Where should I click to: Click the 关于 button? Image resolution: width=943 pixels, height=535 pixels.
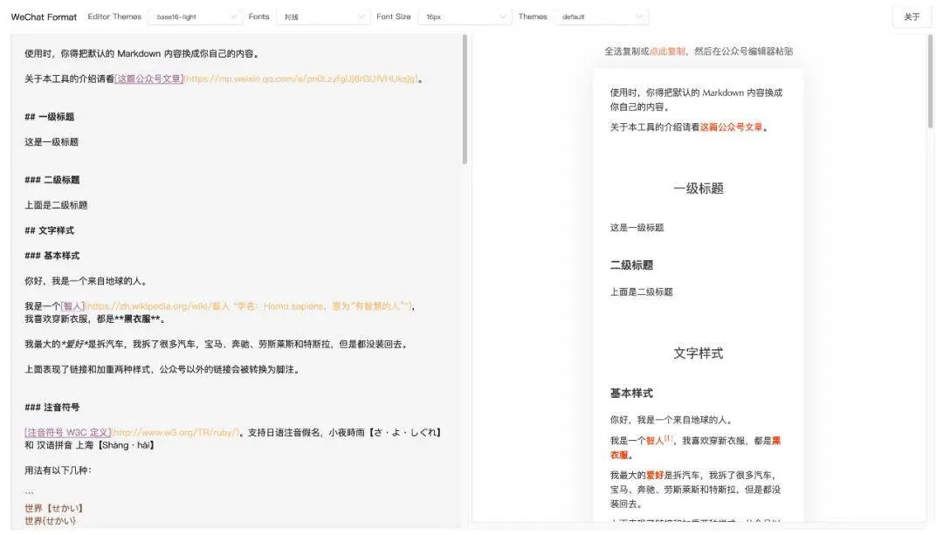pos(910,16)
